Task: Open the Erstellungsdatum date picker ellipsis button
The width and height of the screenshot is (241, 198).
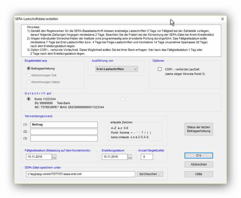Action: click(x=130, y=157)
